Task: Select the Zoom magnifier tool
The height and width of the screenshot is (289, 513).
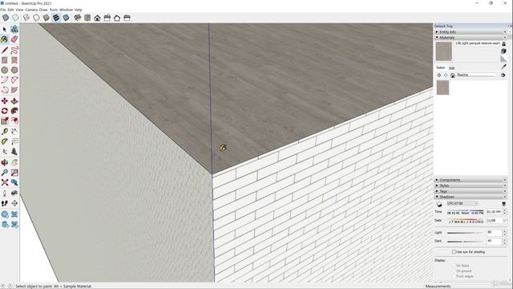Action: (5, 173)
